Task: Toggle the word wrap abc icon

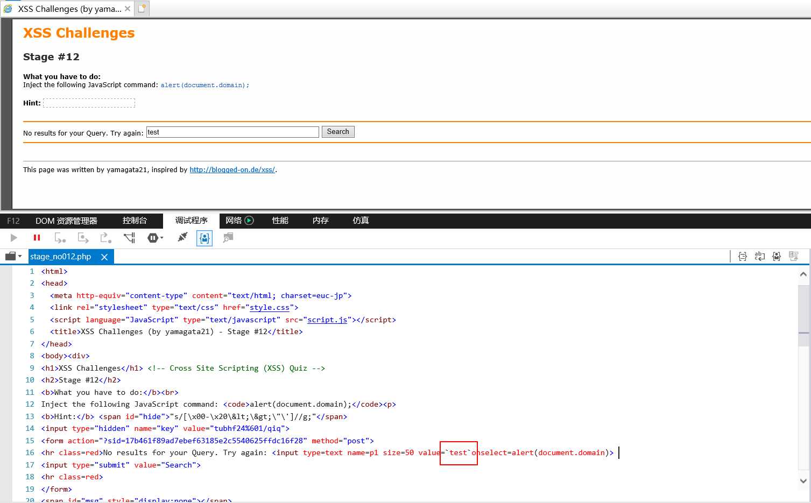Action: pos(759,257)
